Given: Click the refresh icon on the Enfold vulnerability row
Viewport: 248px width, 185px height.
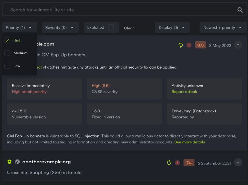Looking at the screenshot, I should point(169,162).
